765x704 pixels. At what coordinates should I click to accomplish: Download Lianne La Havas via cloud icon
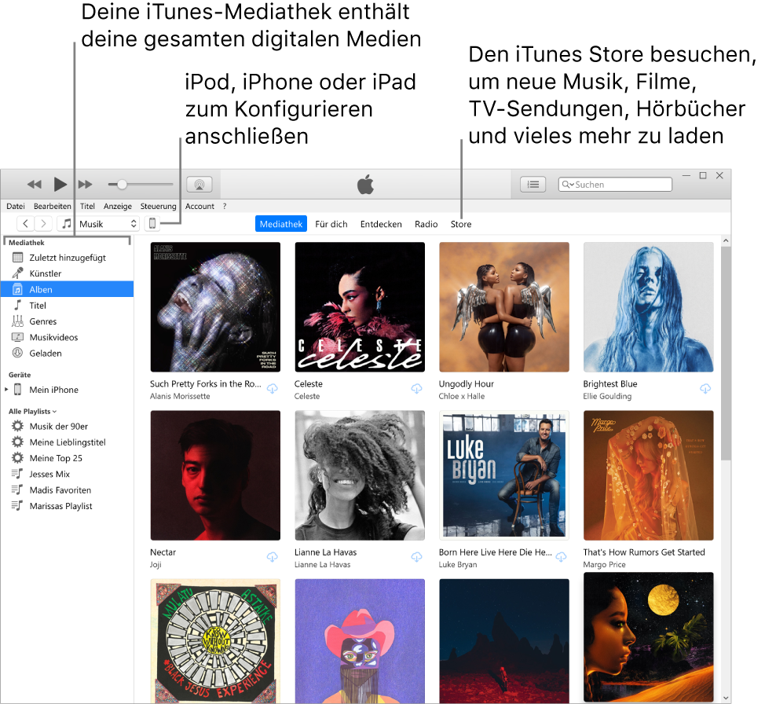coord(416,557)
